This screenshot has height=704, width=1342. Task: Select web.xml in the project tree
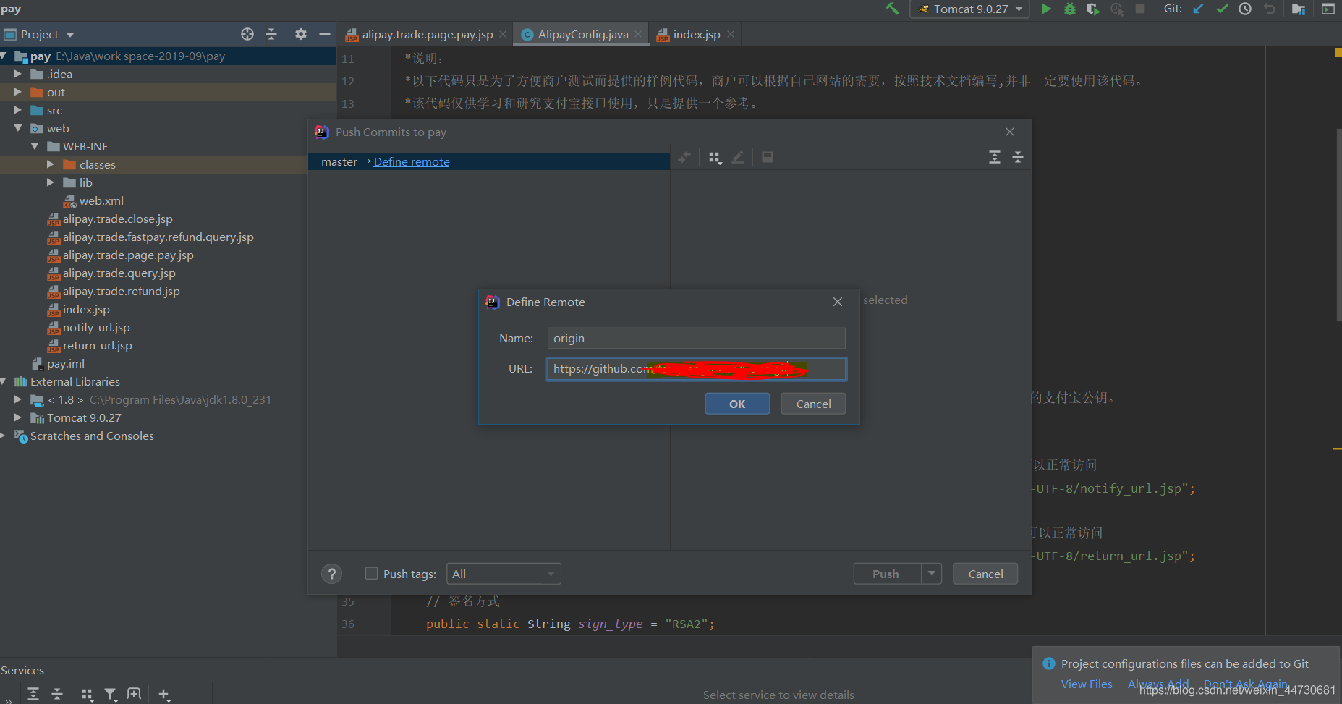[x=101, y=200]
